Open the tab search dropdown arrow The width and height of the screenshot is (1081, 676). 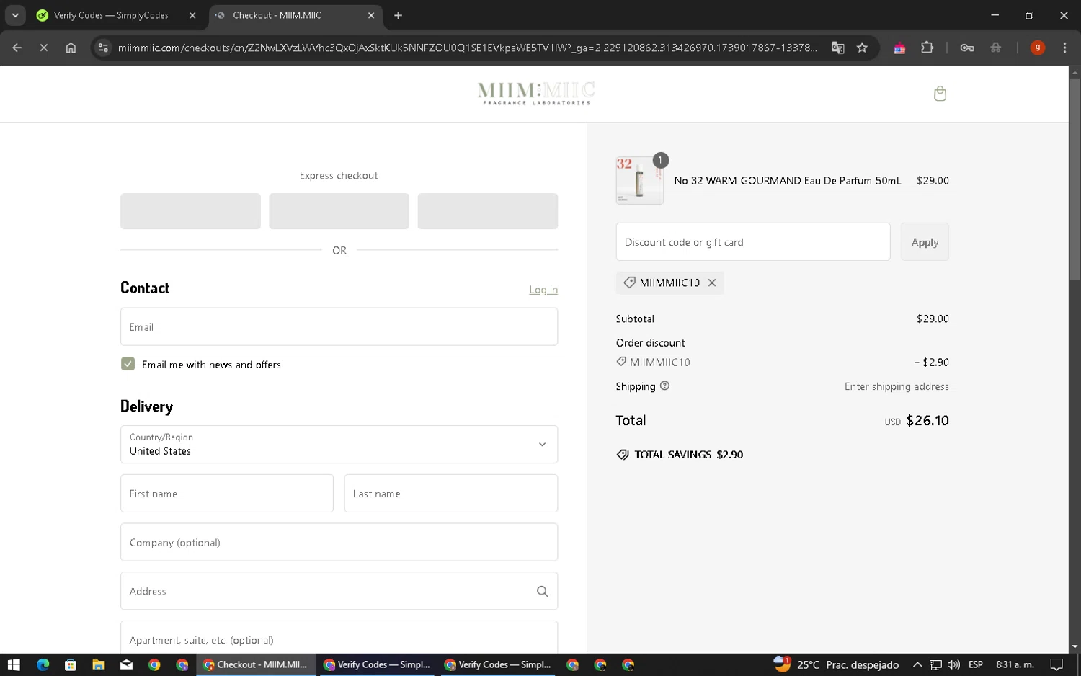[14, 15]
